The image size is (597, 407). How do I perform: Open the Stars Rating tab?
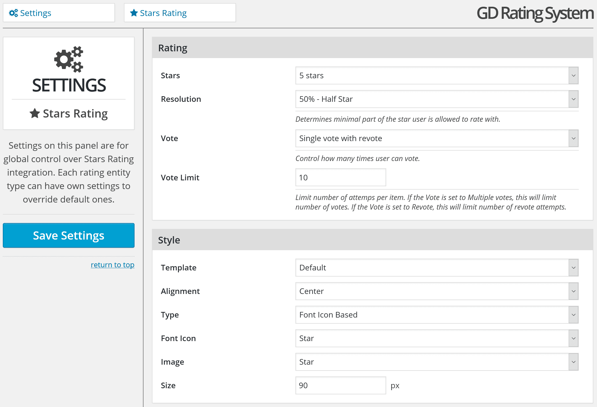tap(180, 13)
